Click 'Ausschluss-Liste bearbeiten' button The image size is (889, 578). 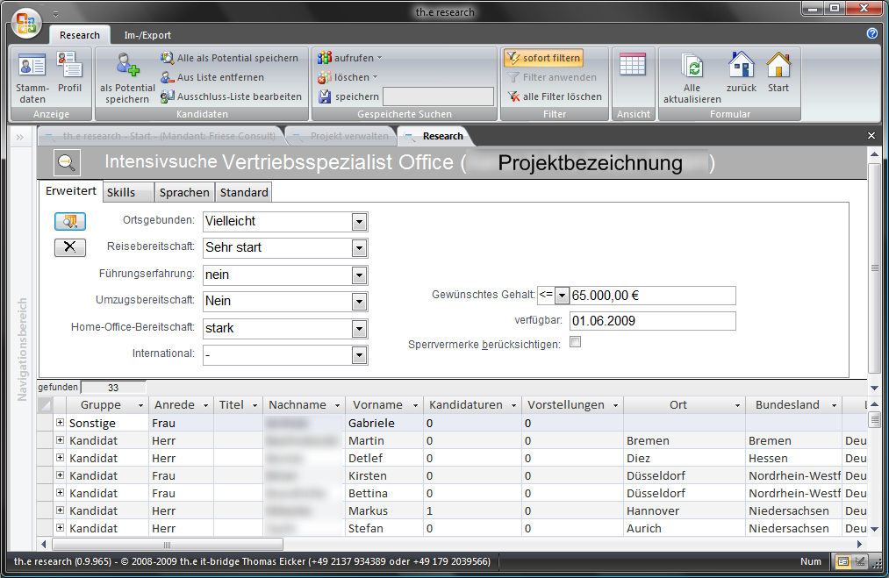coord(231,96)
